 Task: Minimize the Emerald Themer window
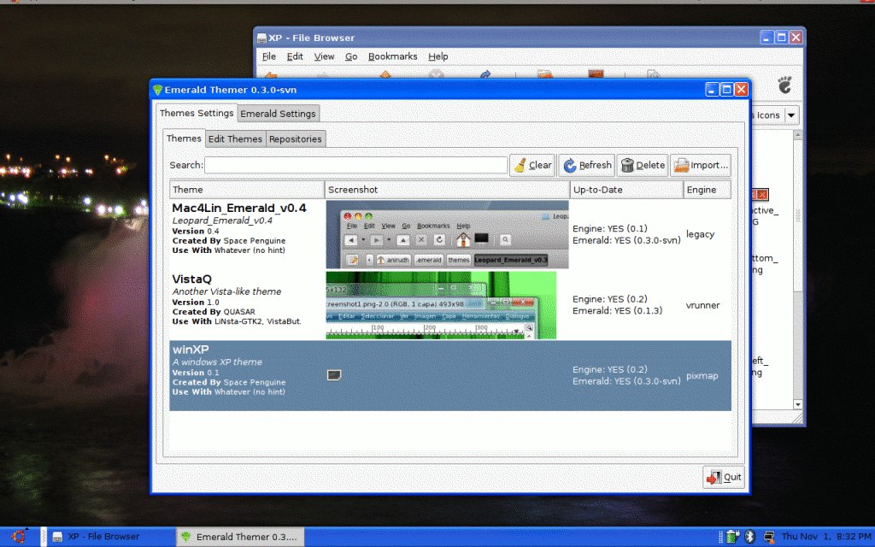tap(712, 89)
